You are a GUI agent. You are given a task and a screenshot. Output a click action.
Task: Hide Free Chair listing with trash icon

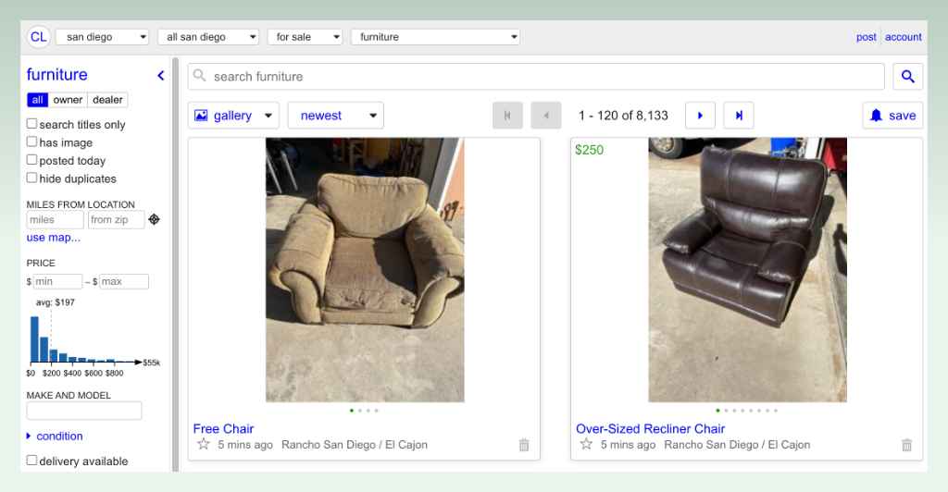(524, 445)
